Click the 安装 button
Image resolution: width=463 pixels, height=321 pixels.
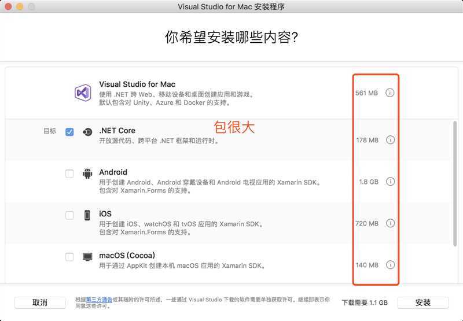click(423, 302)
